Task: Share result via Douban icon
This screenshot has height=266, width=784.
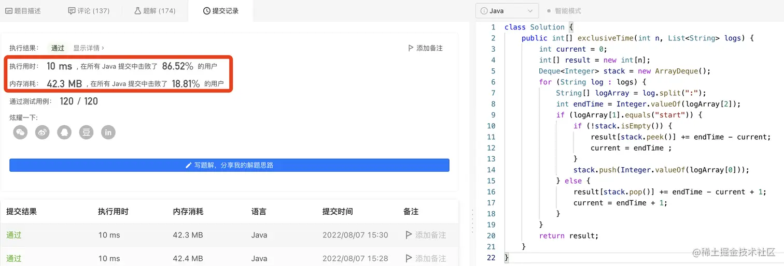Action: click(86, 132)
